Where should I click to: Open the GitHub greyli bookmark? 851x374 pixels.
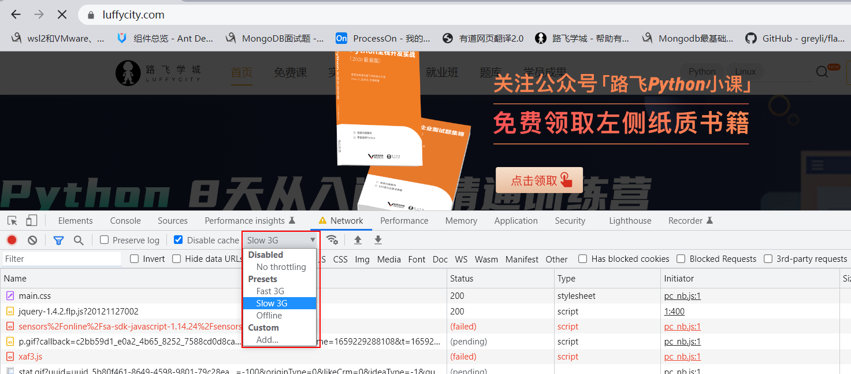pos(794,38)
